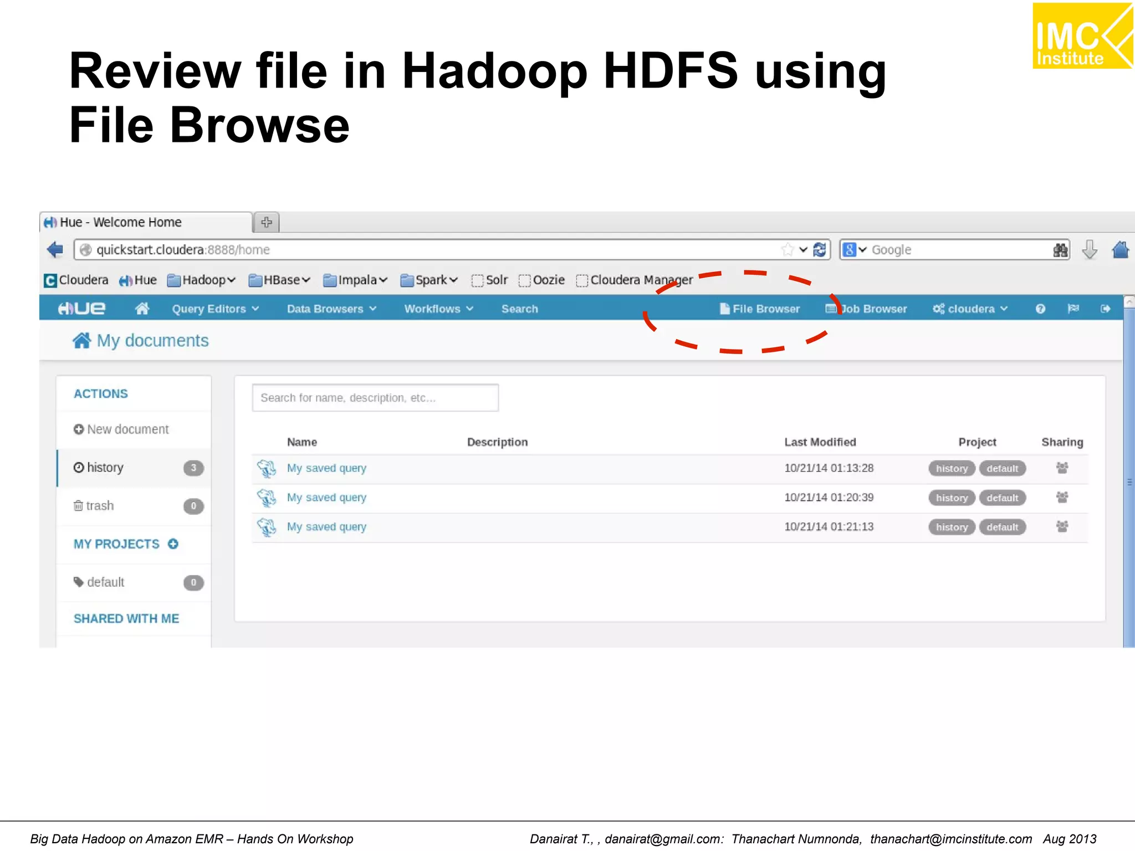Image resolution: width=1135 pixels, height=851 pixels.
Task: Open the Google search engine selector
Action: click(x=854, y=250)
